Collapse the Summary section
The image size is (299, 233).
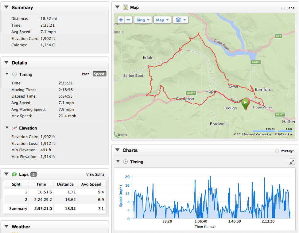tap(6, 7)
